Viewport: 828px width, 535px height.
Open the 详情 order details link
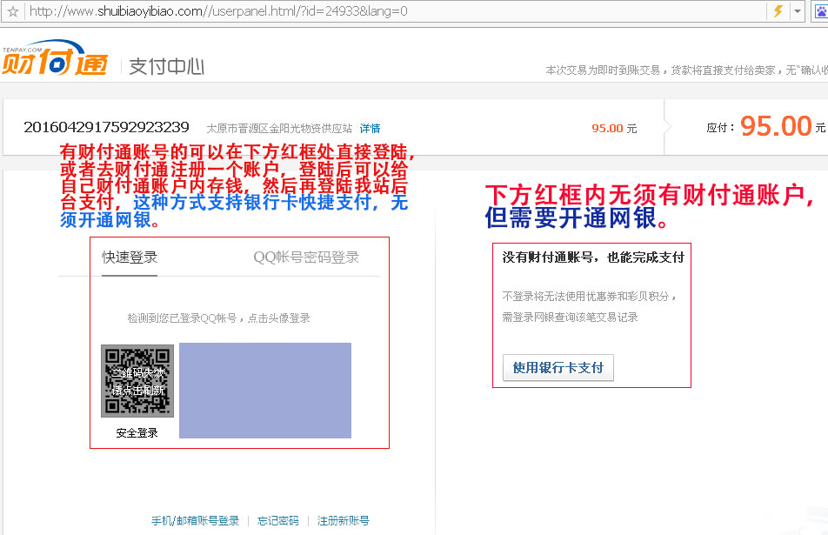point(370,128)
